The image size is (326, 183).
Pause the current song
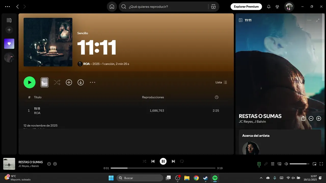(x=163, y=161)
